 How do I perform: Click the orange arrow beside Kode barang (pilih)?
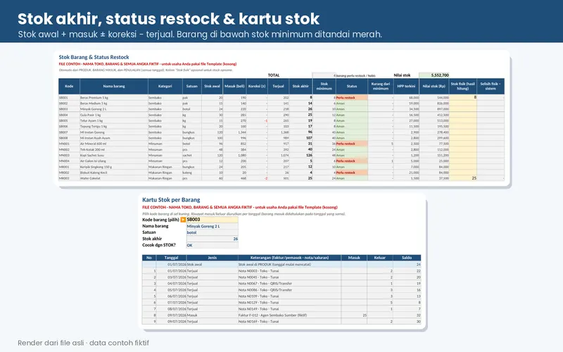[183, 220]
